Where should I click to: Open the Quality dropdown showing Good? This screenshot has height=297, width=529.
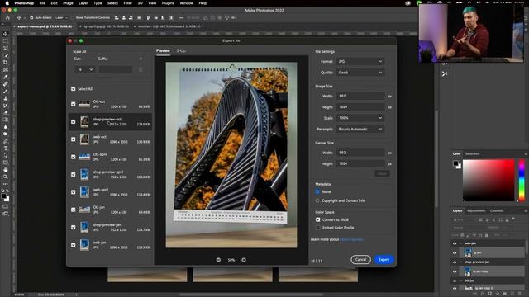pyautogui.click(x=360, y=73)
